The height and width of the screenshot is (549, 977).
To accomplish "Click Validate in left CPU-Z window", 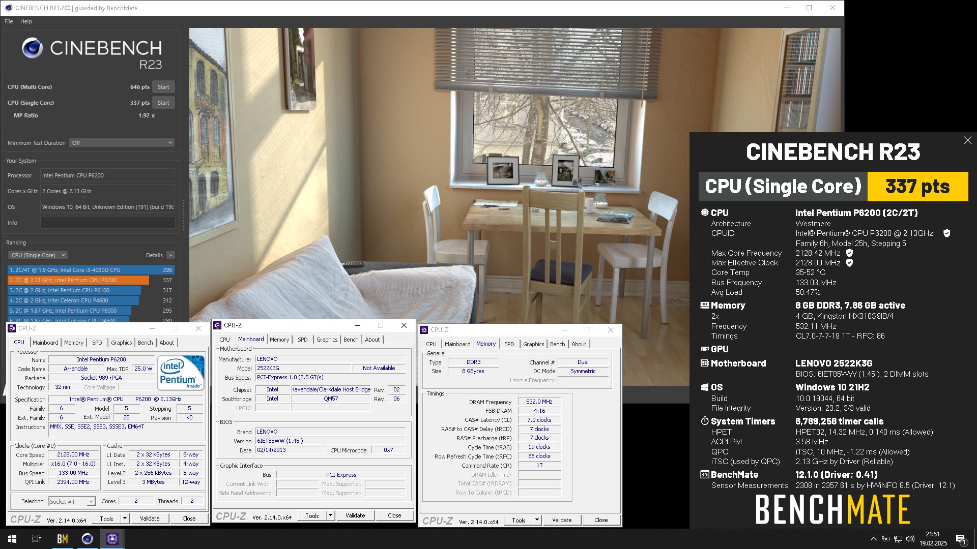I will click(150, 518).
